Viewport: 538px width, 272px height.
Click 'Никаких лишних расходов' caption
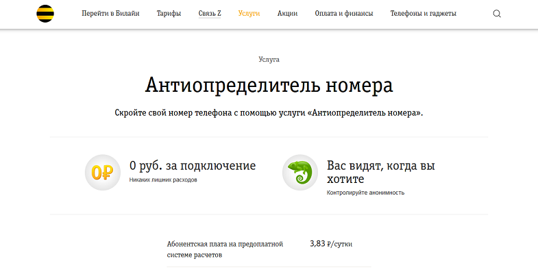pyautogui.click(x=163, y=180)
